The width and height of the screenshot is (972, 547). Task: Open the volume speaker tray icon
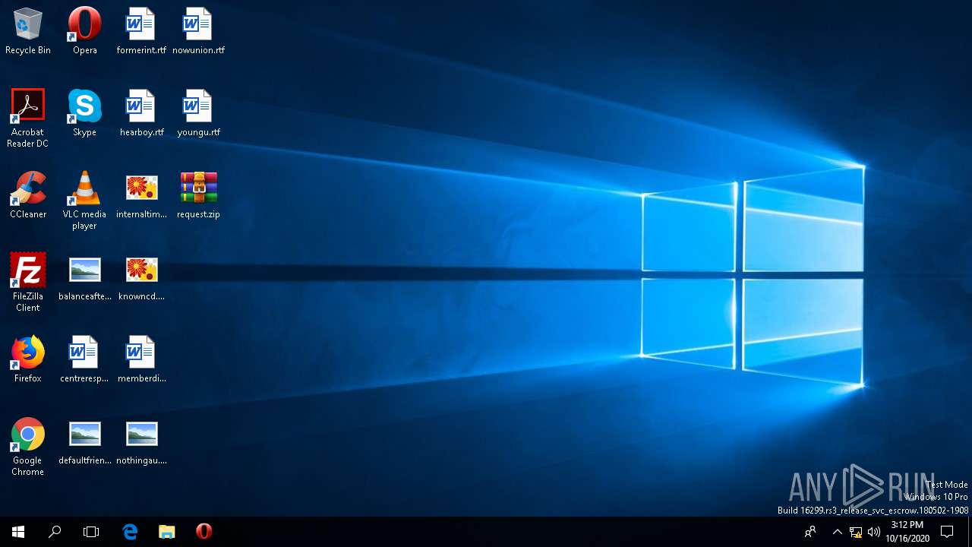(x=873, y=532)
